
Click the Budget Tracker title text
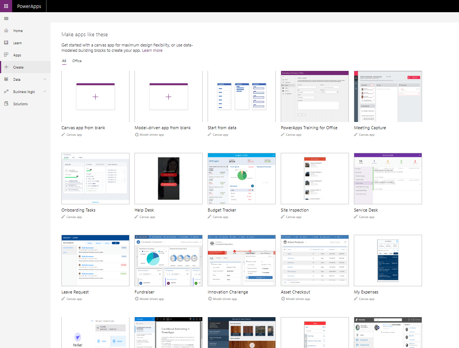coord(222,210)
